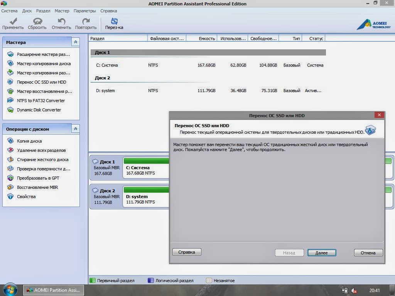Click the Применить (Apply) toolbar icon
This screenshot has width=395, height=296.
click(x=13, y=21)
